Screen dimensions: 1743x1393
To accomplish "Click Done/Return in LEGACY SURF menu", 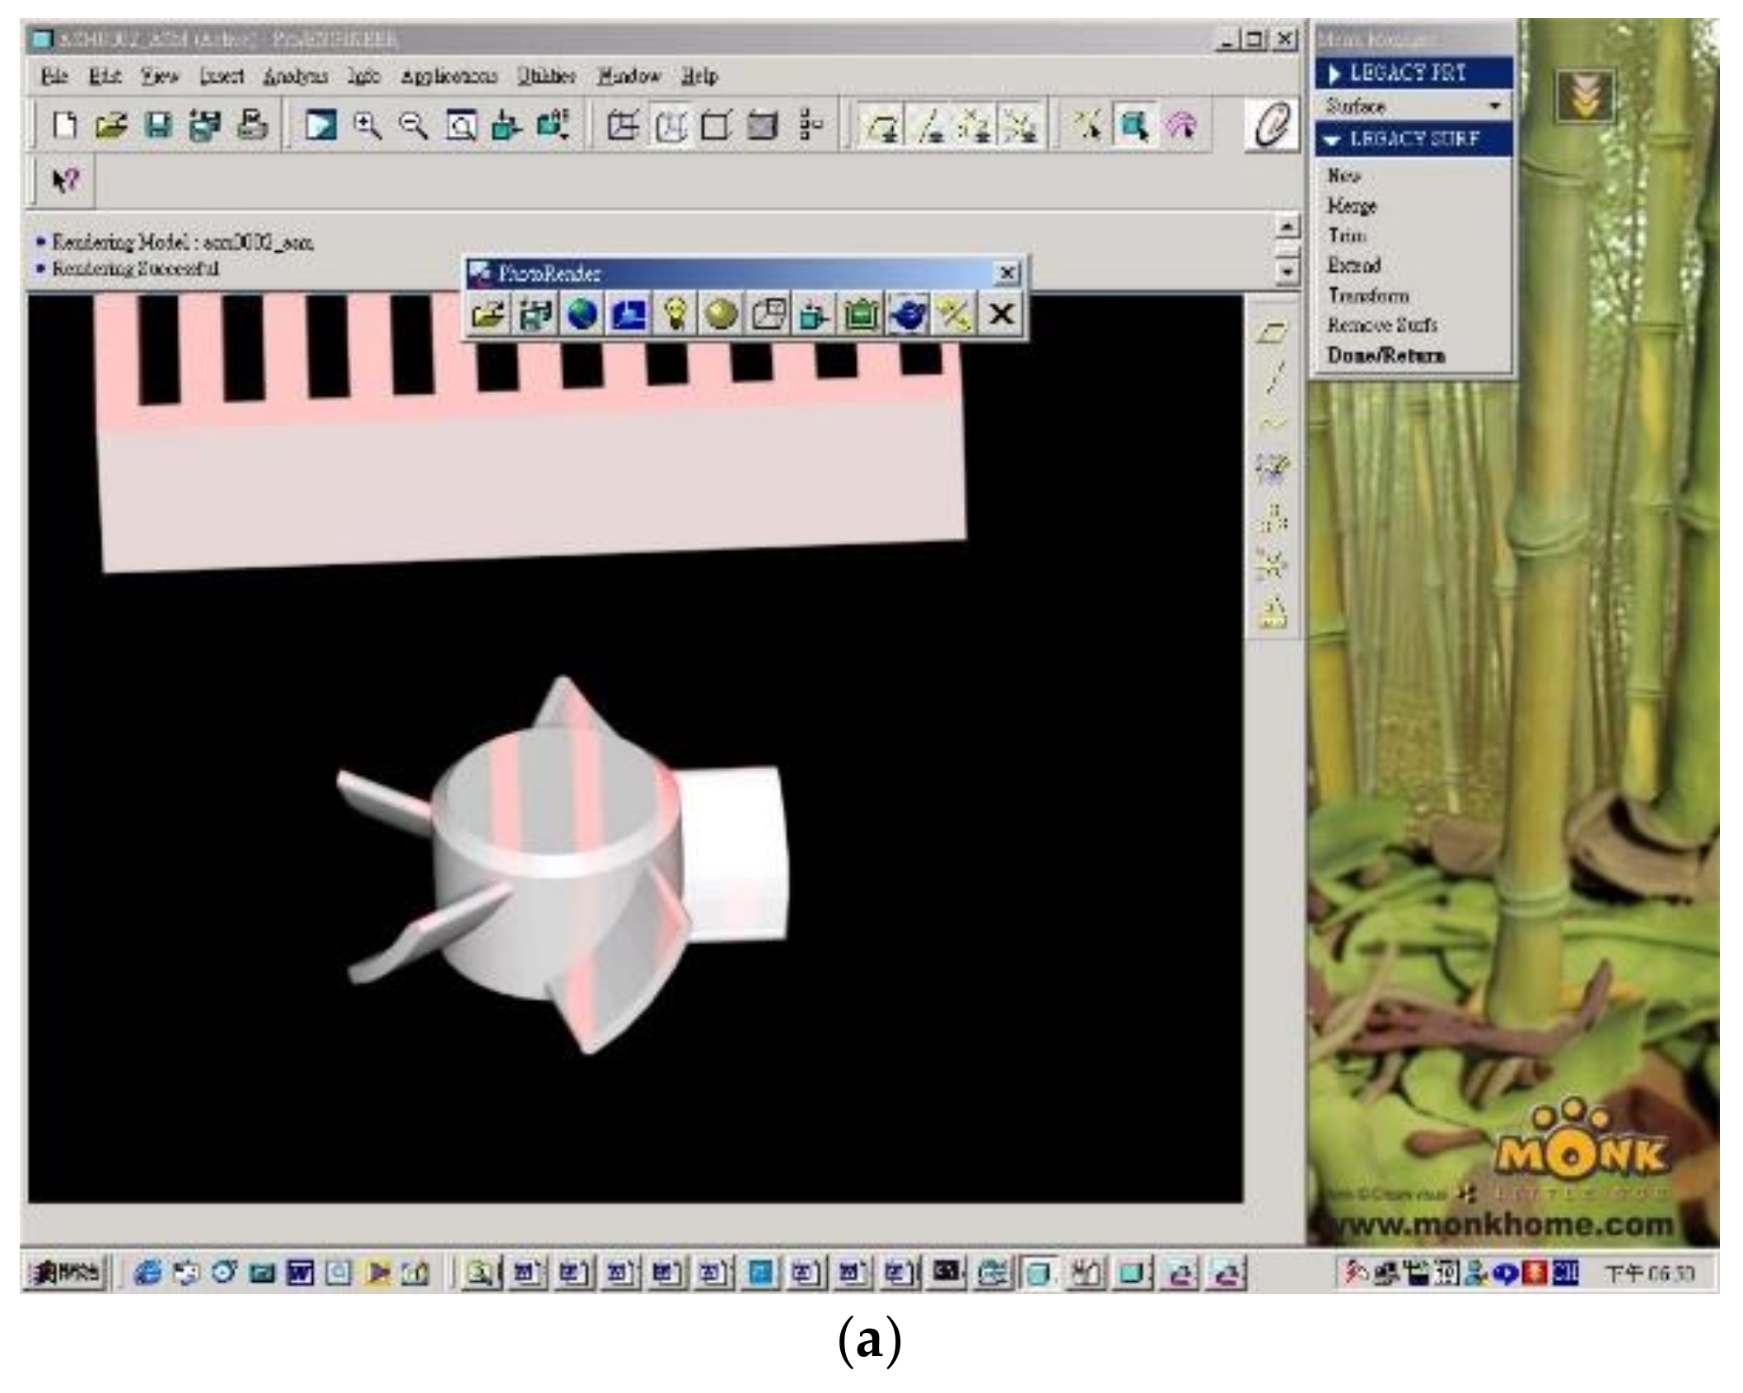I will click(1386, 356).
